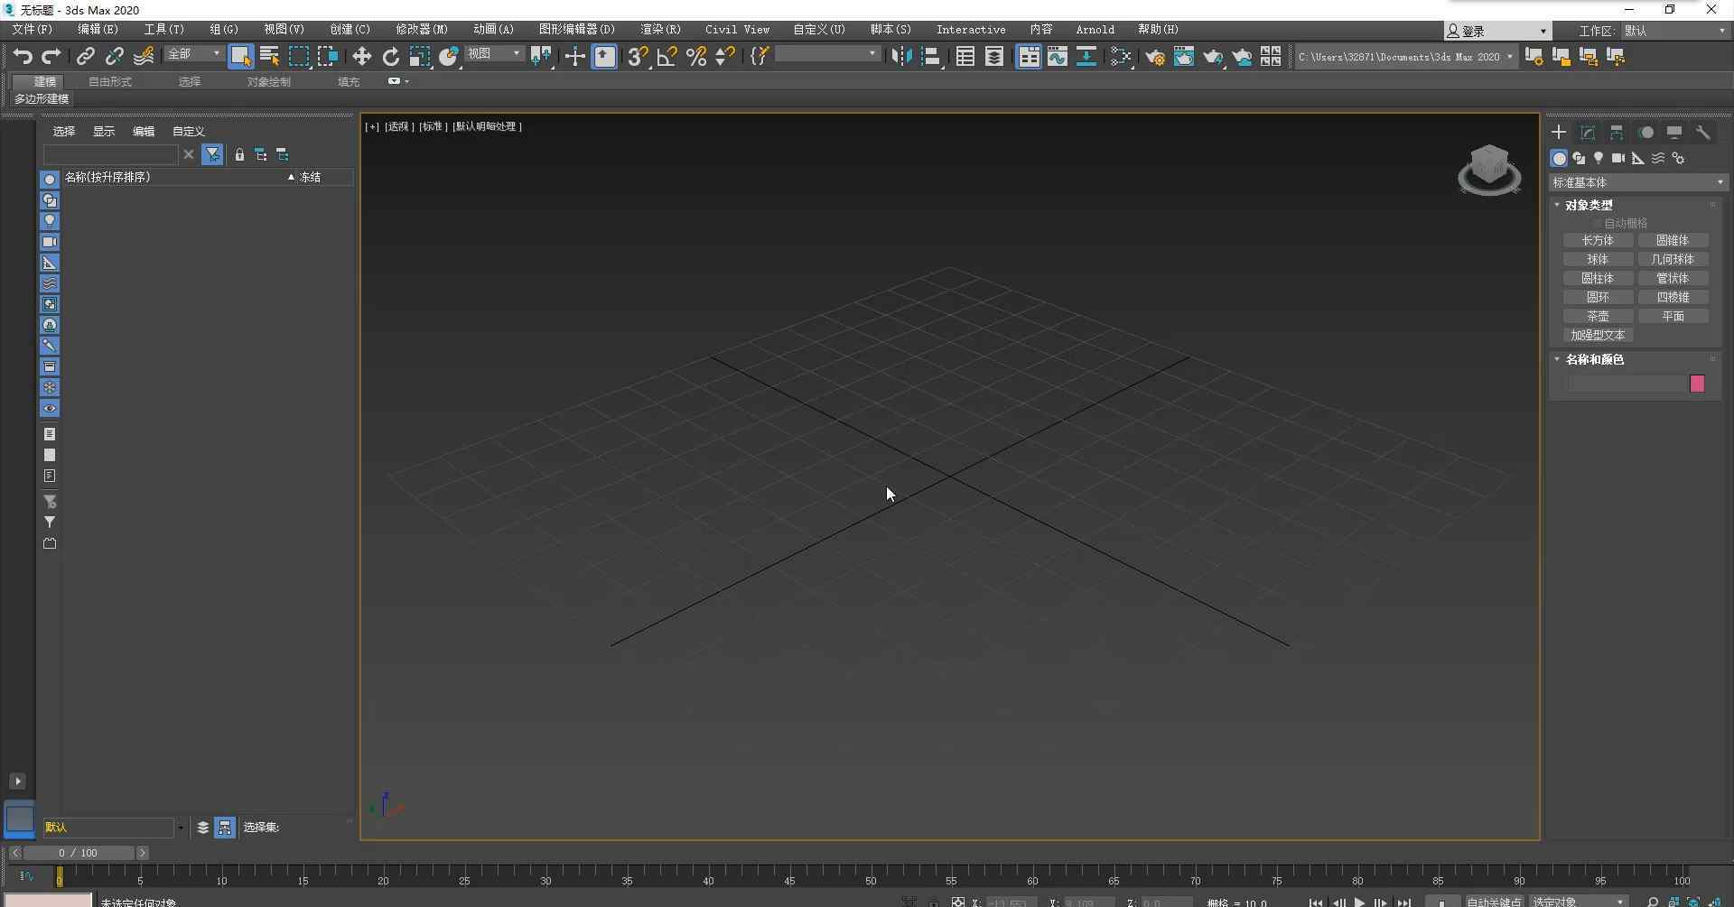Select the Lights category icon
1734x907 pixels.
(1599, 158)
